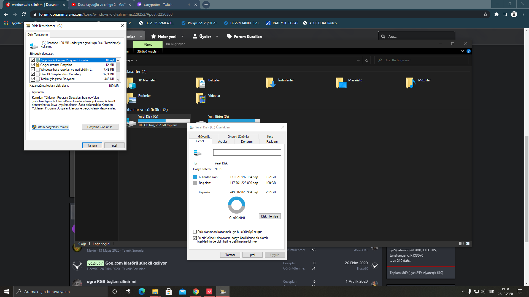The width and height of the screenshot is (529, 297).
Task: Show hidden system tray icons
Action: [463, 291]
